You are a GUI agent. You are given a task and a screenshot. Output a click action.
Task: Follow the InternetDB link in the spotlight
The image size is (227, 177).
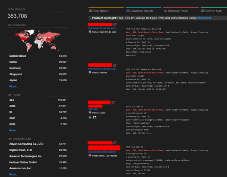[203, 18]
